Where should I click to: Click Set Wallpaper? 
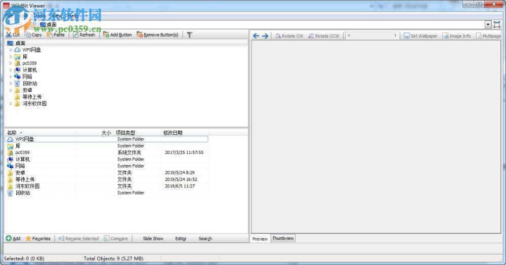(420, 36)
